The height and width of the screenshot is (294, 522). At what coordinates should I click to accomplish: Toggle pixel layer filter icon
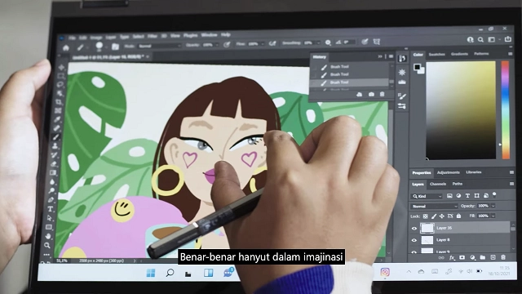[449, 196]
